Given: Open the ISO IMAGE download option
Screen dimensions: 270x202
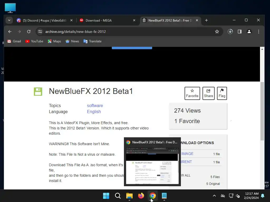Looking at the screenshot, I should 187,154.
